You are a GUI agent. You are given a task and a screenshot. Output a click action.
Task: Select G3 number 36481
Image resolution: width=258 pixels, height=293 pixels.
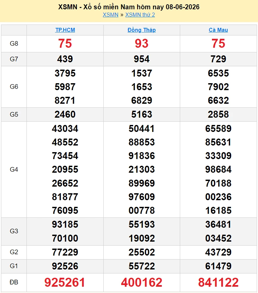click(x=218, y=224)
